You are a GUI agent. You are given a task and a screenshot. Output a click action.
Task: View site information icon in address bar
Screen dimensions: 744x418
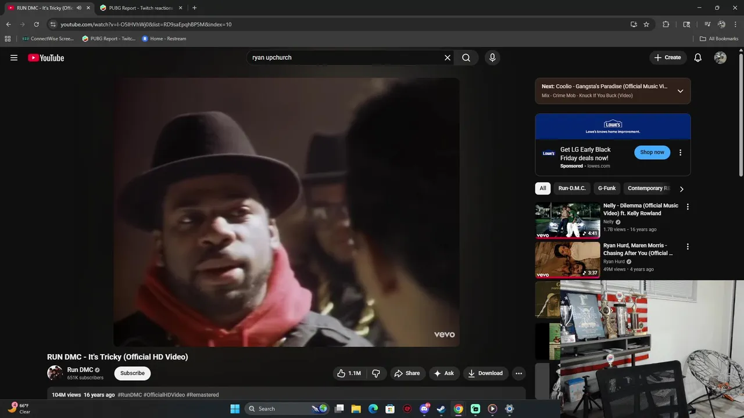tap(53, 24)
